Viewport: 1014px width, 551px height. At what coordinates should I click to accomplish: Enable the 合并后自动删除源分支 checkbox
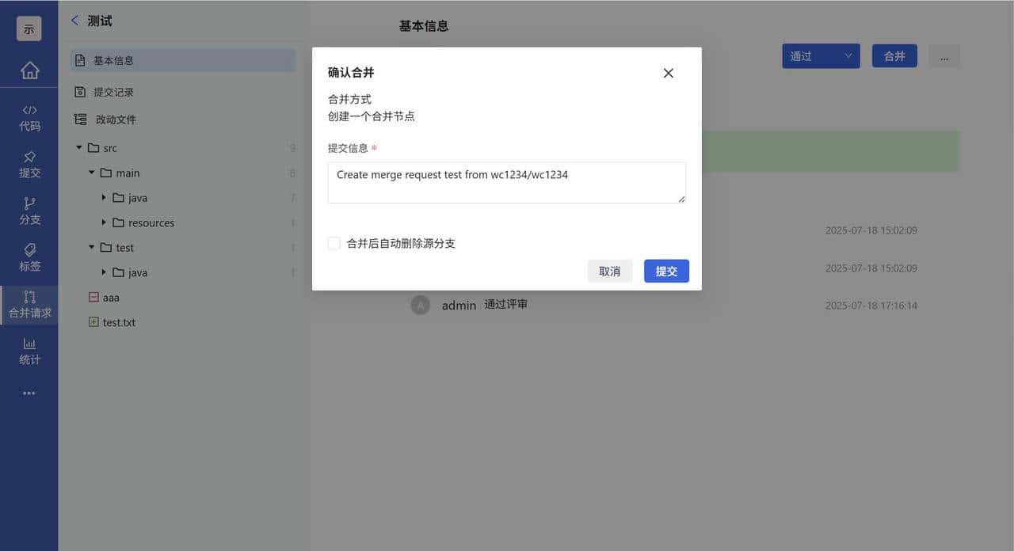coord(334,243)
